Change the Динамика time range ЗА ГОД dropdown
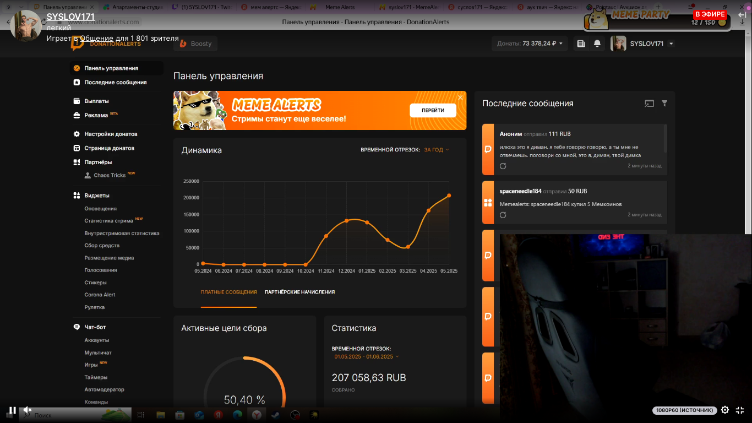Image resolution: width=752 pixels, height=423 pixels. pyautogui.click(x=437, y=150)
